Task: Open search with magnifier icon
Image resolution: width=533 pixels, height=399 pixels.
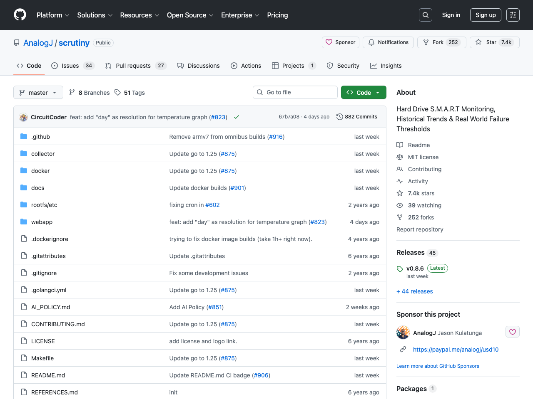Action: click(x=425, y=15)
